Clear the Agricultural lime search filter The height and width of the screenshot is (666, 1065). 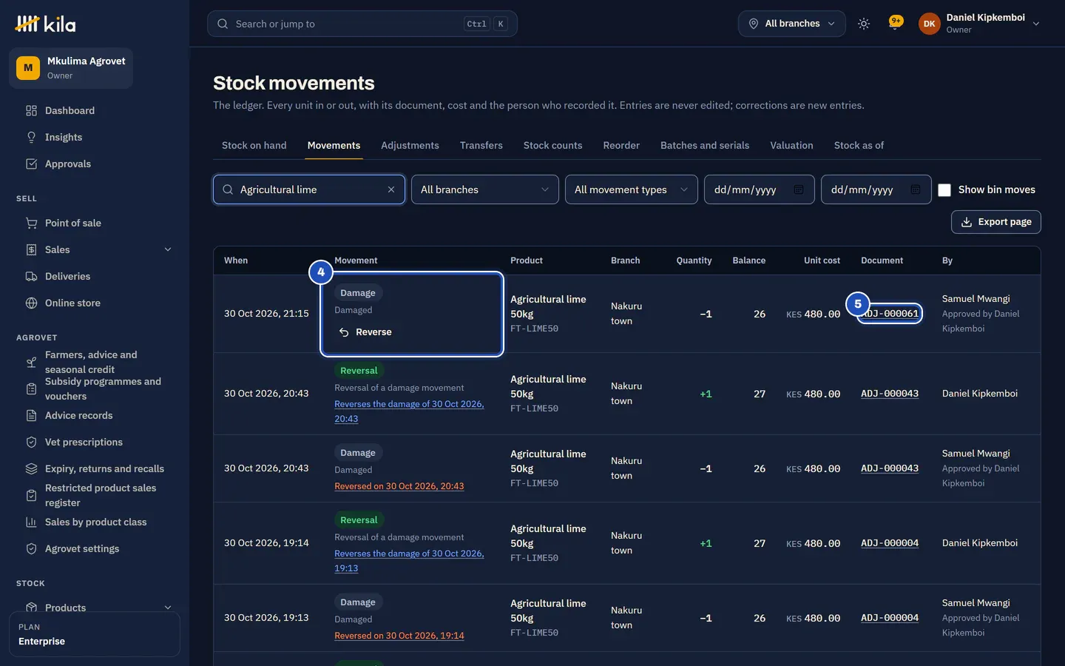[x=391, y=189]
